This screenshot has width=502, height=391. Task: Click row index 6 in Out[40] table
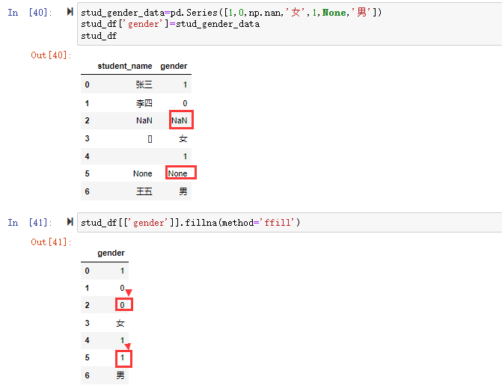[87, 191]
